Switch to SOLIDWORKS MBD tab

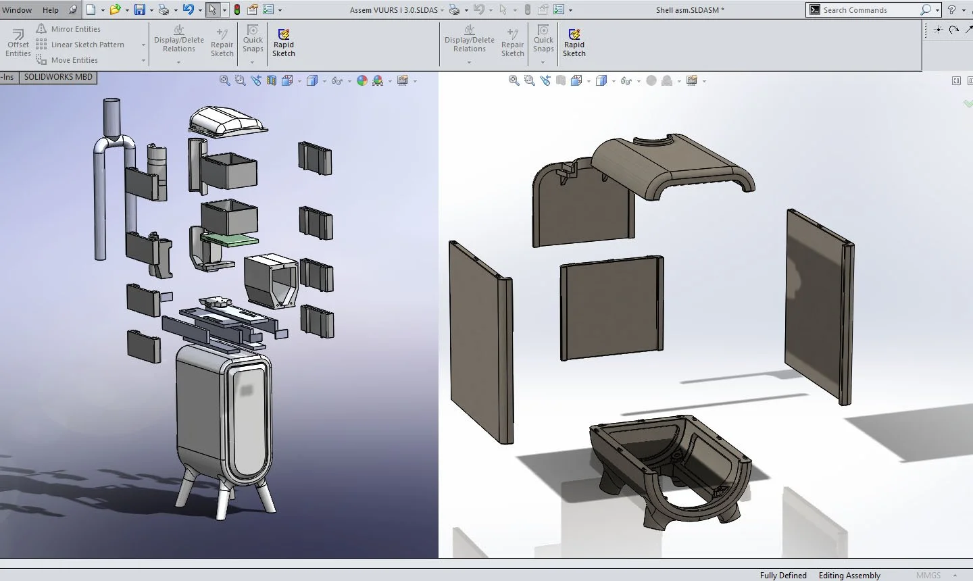tap(58, 77)
